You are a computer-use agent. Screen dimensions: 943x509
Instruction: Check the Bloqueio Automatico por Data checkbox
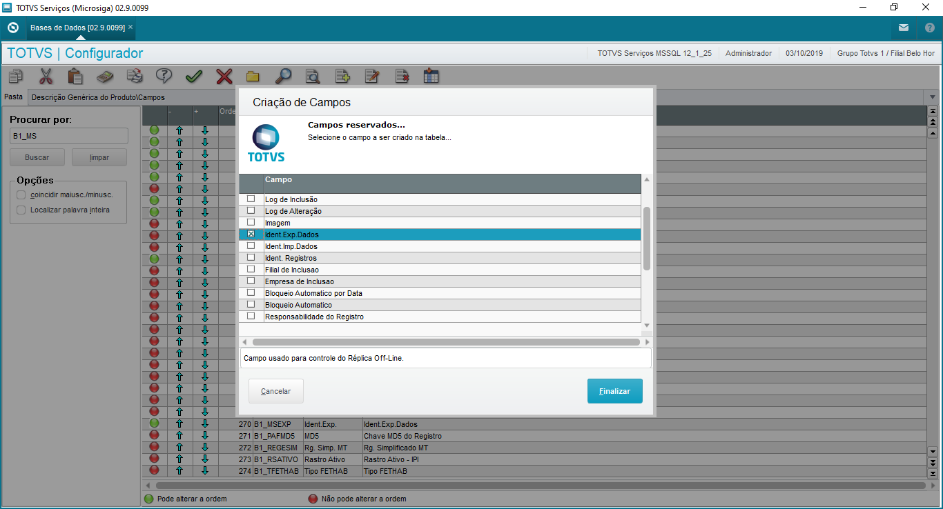pyautogui.click(x=251, y=292)
